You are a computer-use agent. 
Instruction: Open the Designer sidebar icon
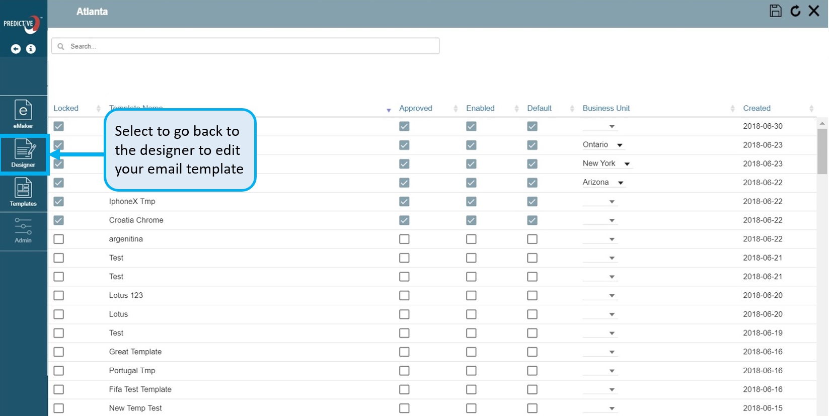tap(24, 153)
